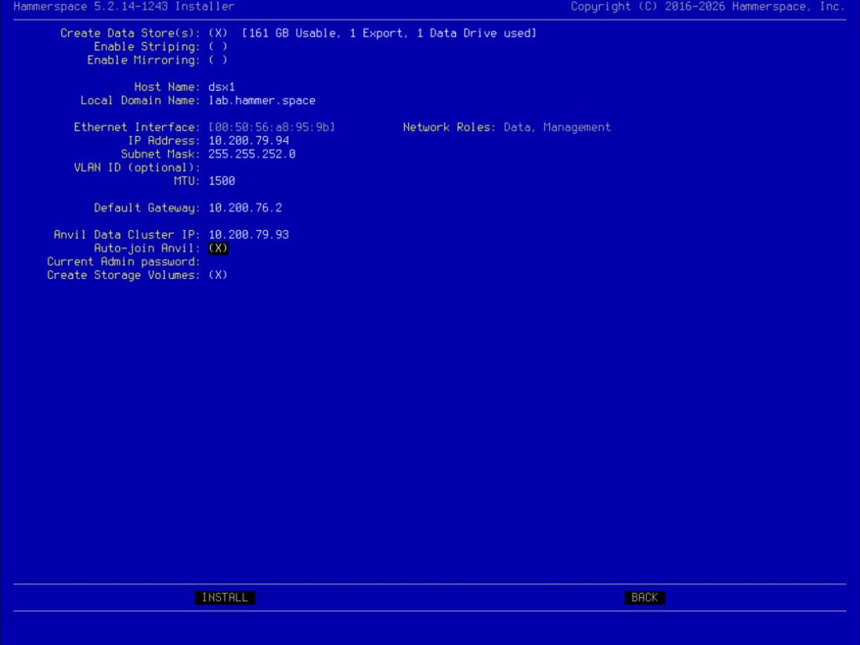Select the Subnet Mask field 255.255.252.0
Viewport: 860px width, 645px height.
[252, 155]
